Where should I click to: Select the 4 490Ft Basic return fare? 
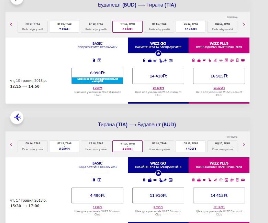click(x=97, y=195)
